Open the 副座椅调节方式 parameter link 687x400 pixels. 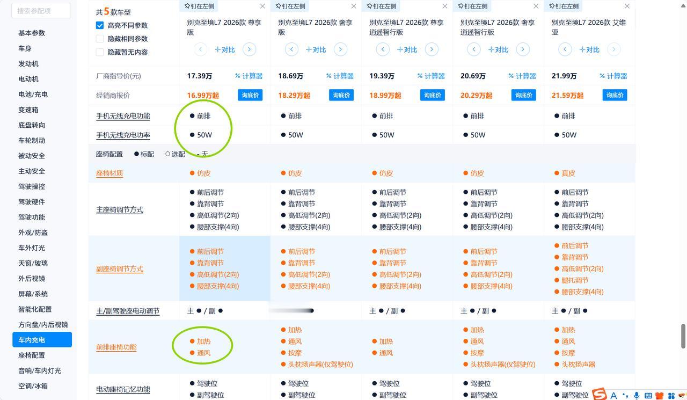click(120, 268)
